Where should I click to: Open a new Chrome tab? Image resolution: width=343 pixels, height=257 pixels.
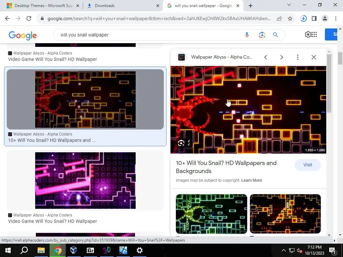click(251, 6)
